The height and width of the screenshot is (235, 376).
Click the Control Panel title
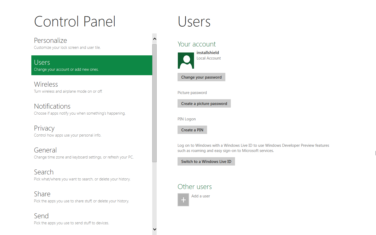click(x=75, y=21)
